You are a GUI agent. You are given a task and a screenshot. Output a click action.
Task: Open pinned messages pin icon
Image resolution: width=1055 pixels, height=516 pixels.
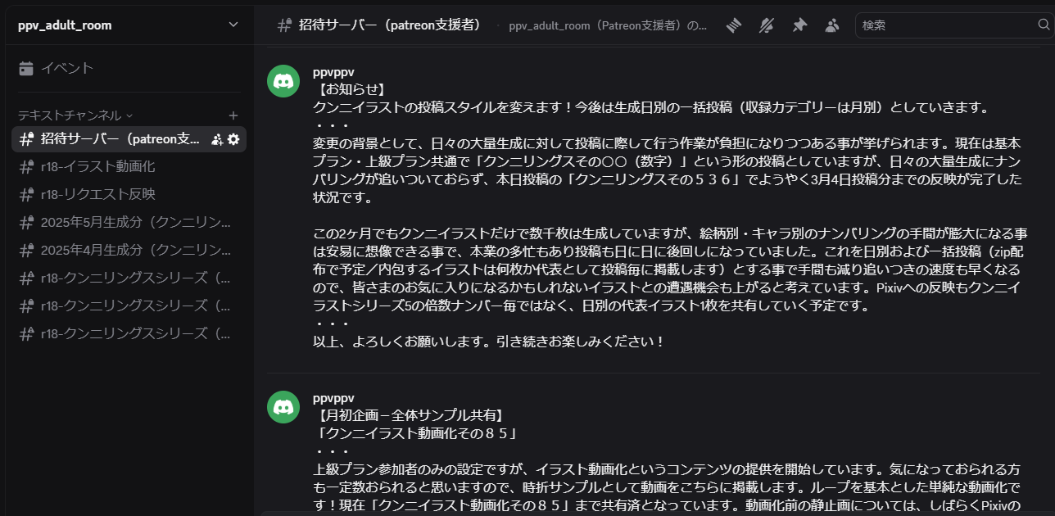tap(799, 25)
